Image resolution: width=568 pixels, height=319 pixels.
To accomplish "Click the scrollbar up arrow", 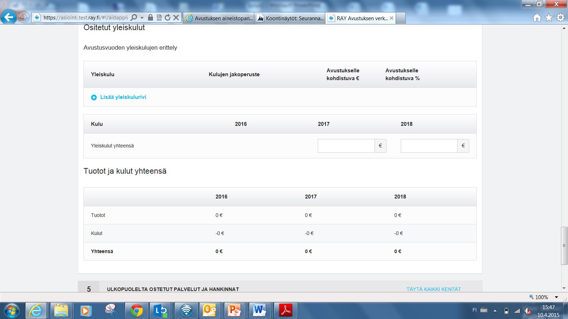I will [x=564, y=28].
